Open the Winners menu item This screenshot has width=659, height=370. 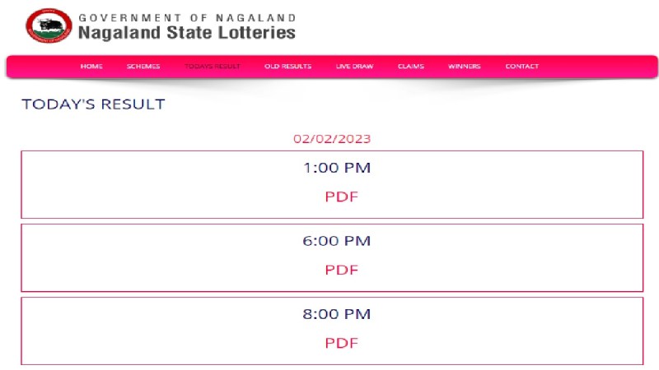point(465,67)
